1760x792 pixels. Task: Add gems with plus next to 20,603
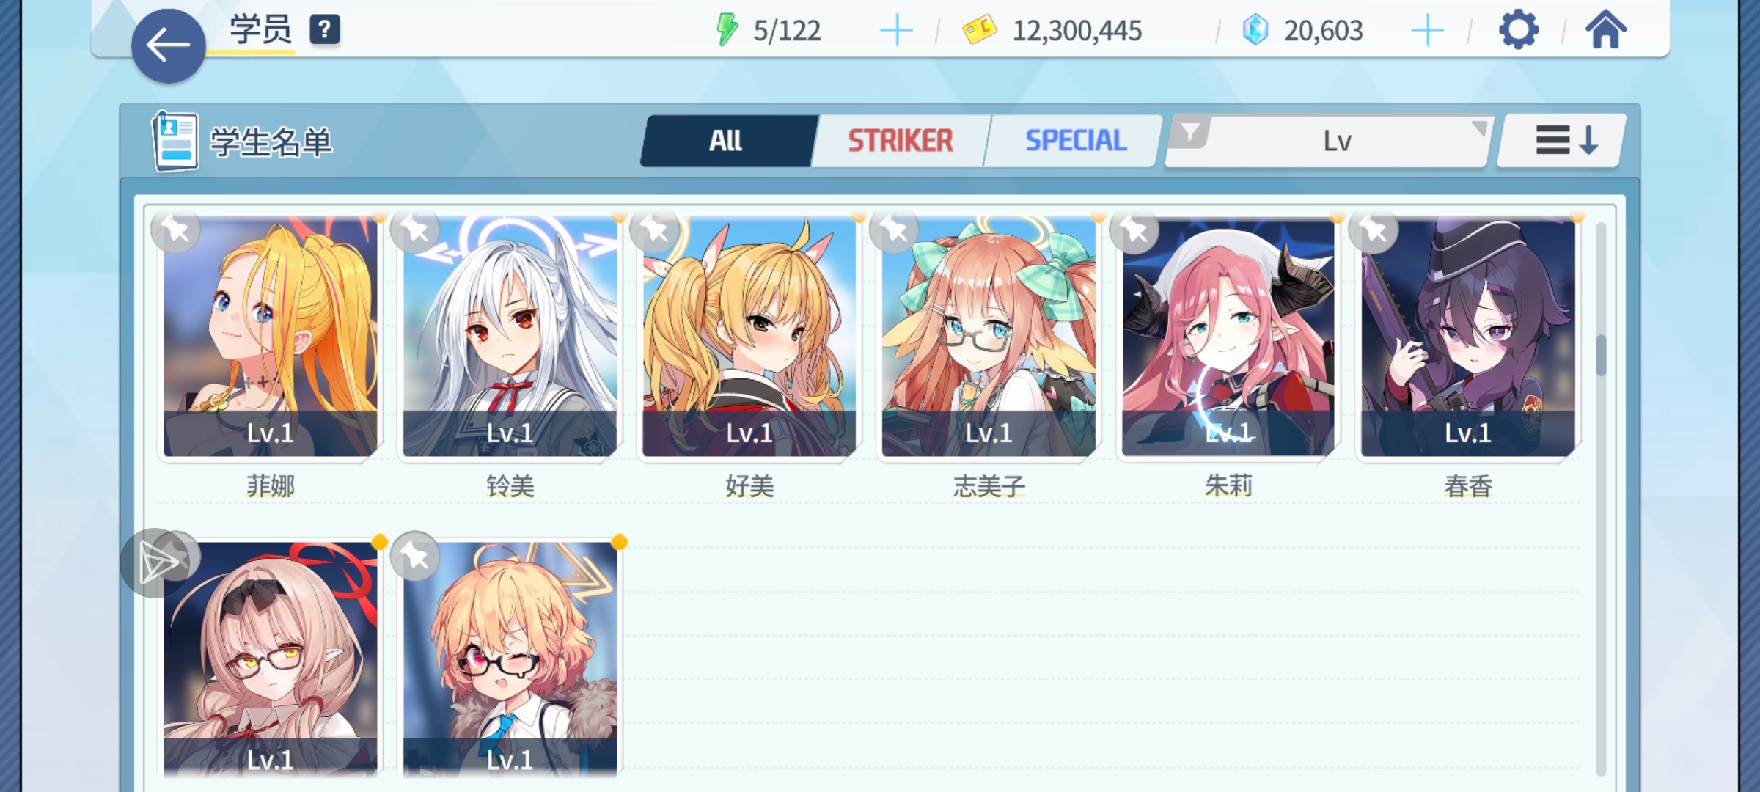[1427, 31]
